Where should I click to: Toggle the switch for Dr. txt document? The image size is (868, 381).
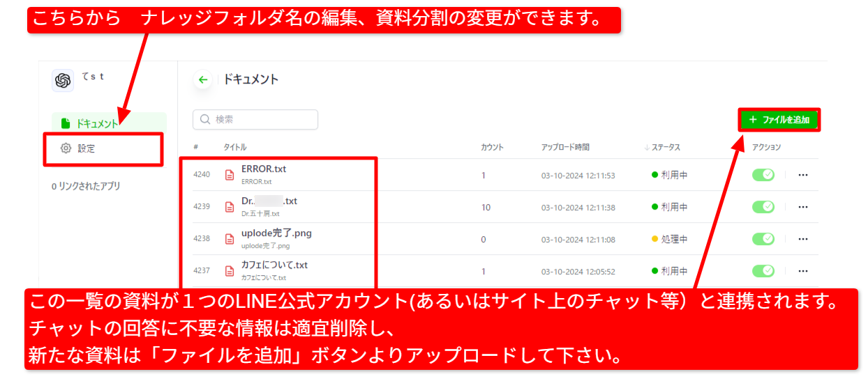pos(763,207)
